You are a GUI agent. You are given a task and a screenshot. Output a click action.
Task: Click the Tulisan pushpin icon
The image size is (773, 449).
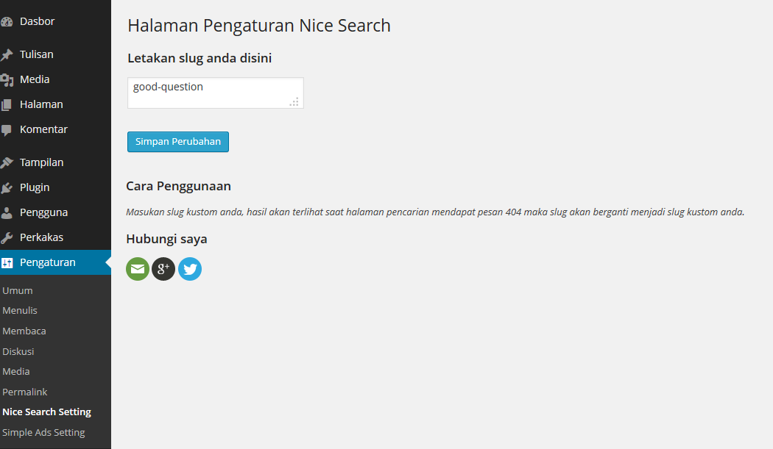(7, 54)
